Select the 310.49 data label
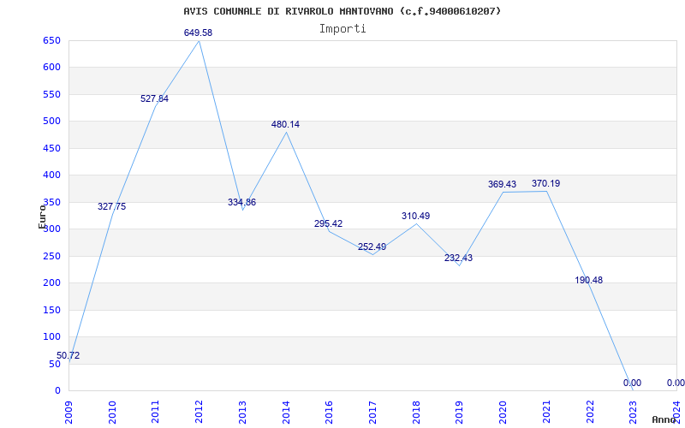This screenshot has width=685, height=428. (x=415, y=216)
